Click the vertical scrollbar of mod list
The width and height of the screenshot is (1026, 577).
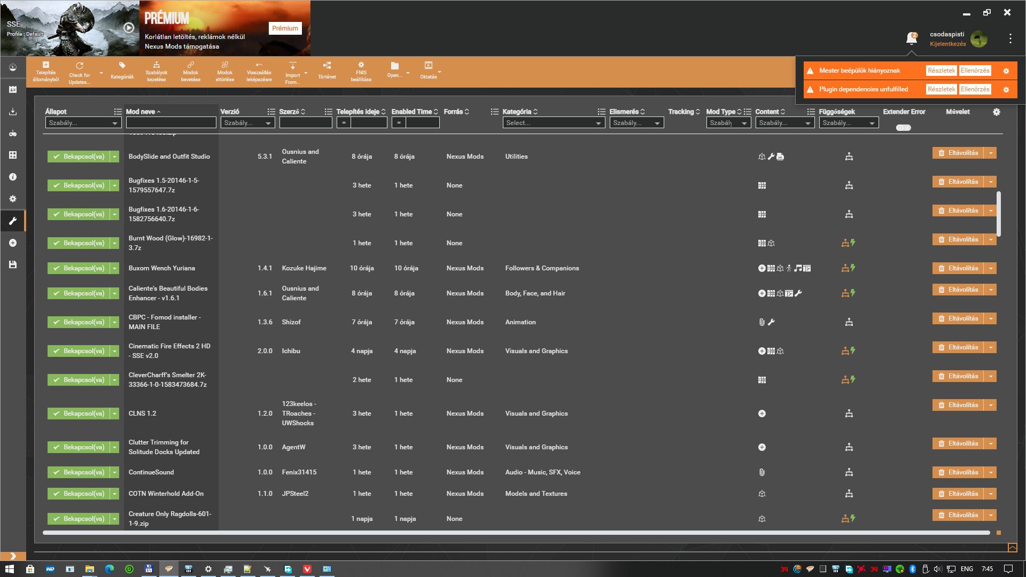click(x=998, y=214)
